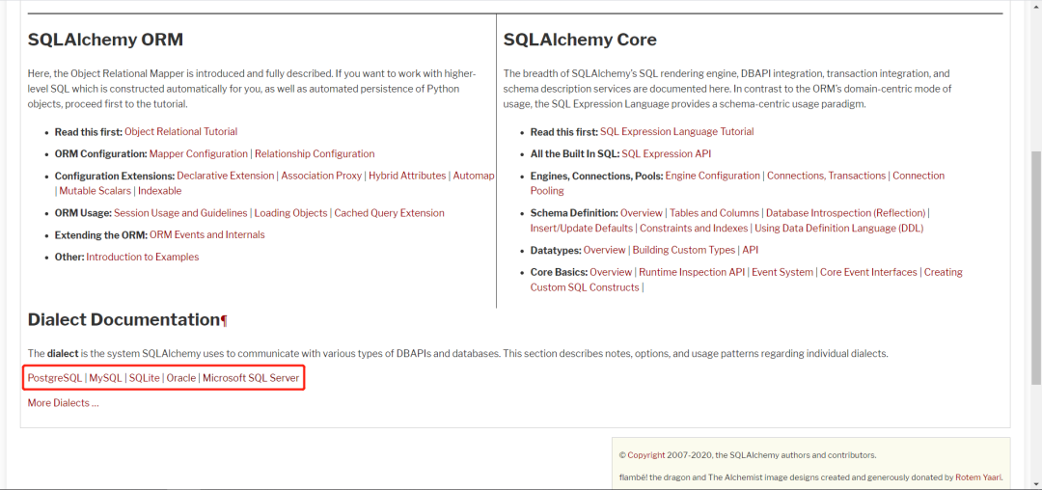The image size is (1042, 490).
Task: Open the Object Relational Tutorial link
Action: (x=180, y=131)
